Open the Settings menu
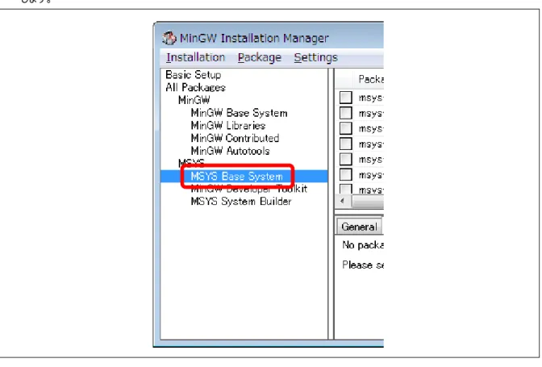542x367 pixels. (x=315, y=57)
